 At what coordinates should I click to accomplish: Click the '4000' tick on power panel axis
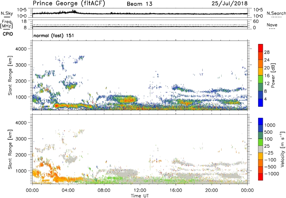pos(21,49)
